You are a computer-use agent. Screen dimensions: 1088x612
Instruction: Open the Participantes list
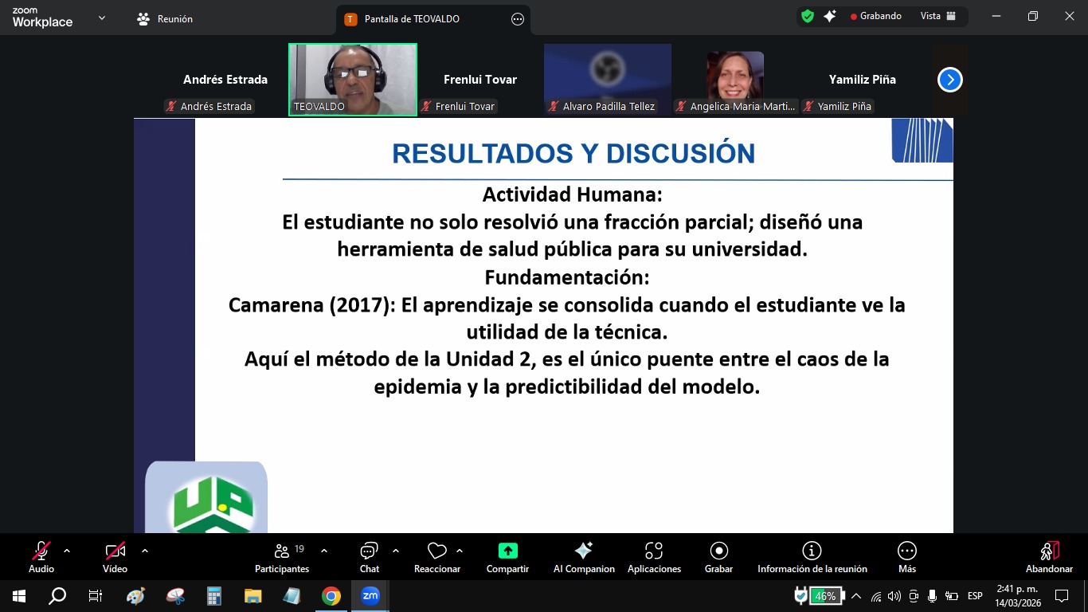[x=282, y=556]
